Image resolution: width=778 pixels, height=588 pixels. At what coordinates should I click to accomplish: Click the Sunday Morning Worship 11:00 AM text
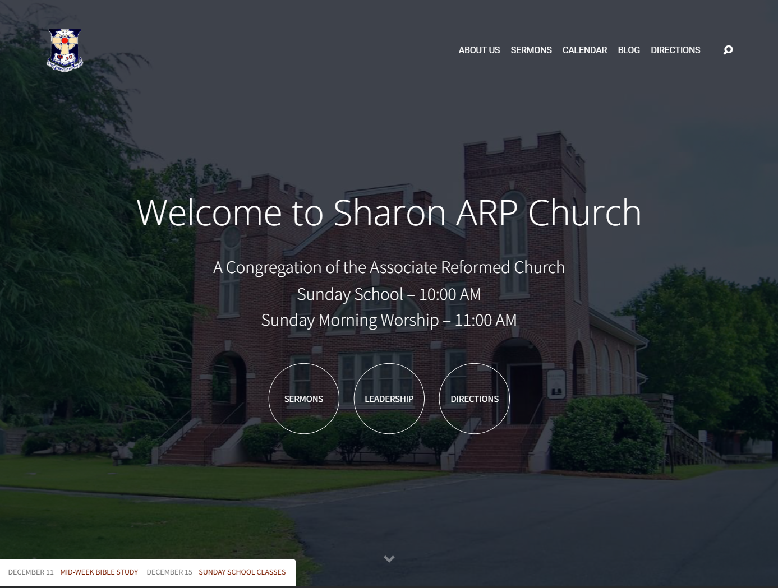[389, 320]
